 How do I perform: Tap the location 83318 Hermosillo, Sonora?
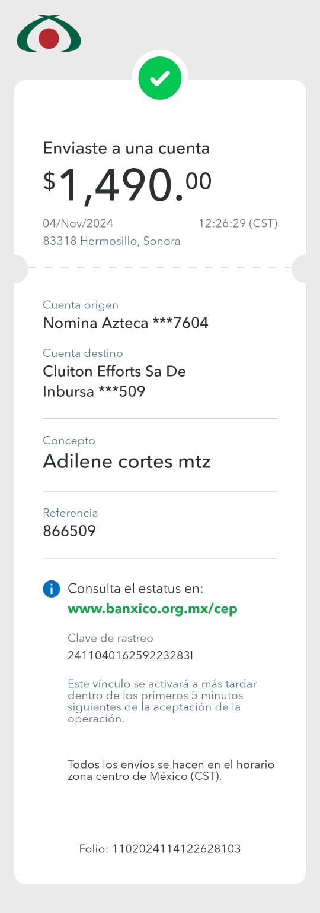[x=112, y=241]
